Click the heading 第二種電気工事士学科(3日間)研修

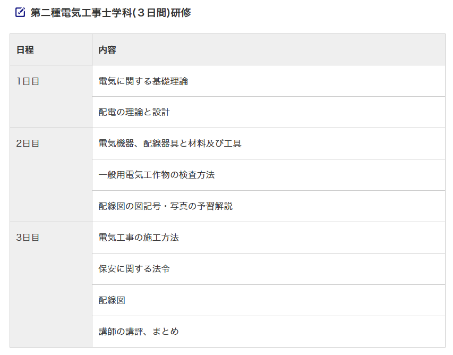[110, 12]
